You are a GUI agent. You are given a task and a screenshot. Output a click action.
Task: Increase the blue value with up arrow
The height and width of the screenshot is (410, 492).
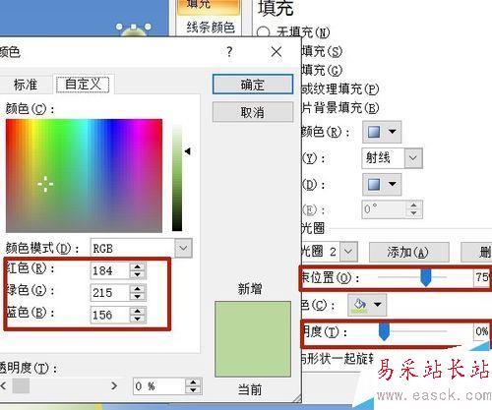tap(138, 311)
